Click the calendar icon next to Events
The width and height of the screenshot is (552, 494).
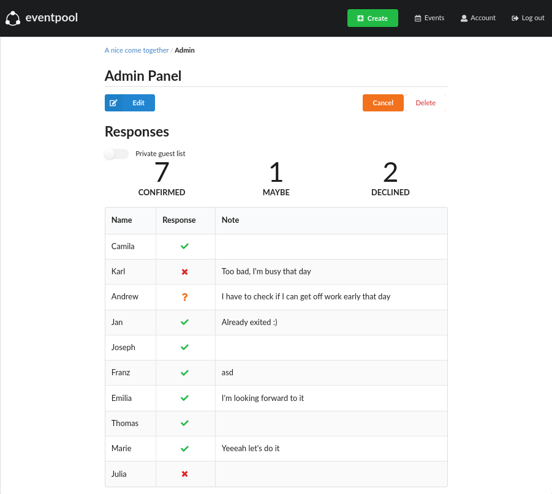point(418,18)
